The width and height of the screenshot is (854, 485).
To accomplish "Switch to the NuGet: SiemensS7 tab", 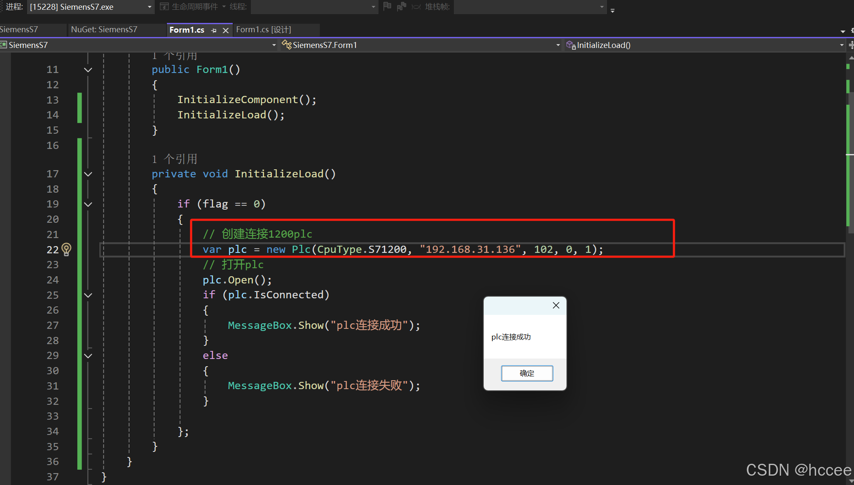I will coord(104,30).
